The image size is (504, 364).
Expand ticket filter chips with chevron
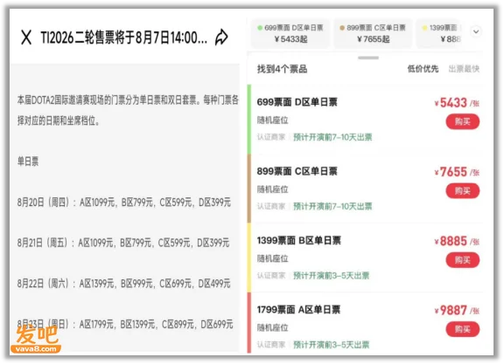pyautogui.click(x=476, y=31)
